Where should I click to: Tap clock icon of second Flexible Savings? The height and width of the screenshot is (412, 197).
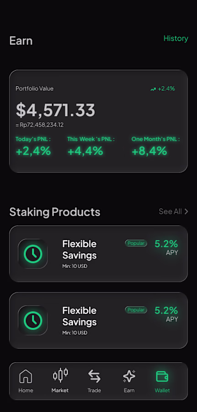[33, 320]
